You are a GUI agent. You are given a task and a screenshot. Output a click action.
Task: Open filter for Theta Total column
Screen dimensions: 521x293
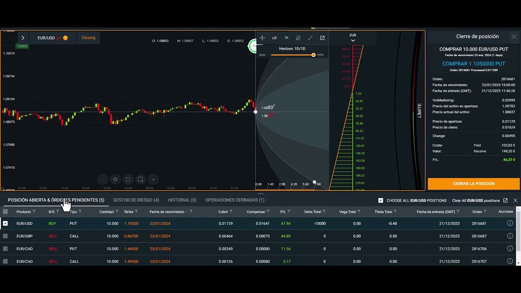point(395,212)
